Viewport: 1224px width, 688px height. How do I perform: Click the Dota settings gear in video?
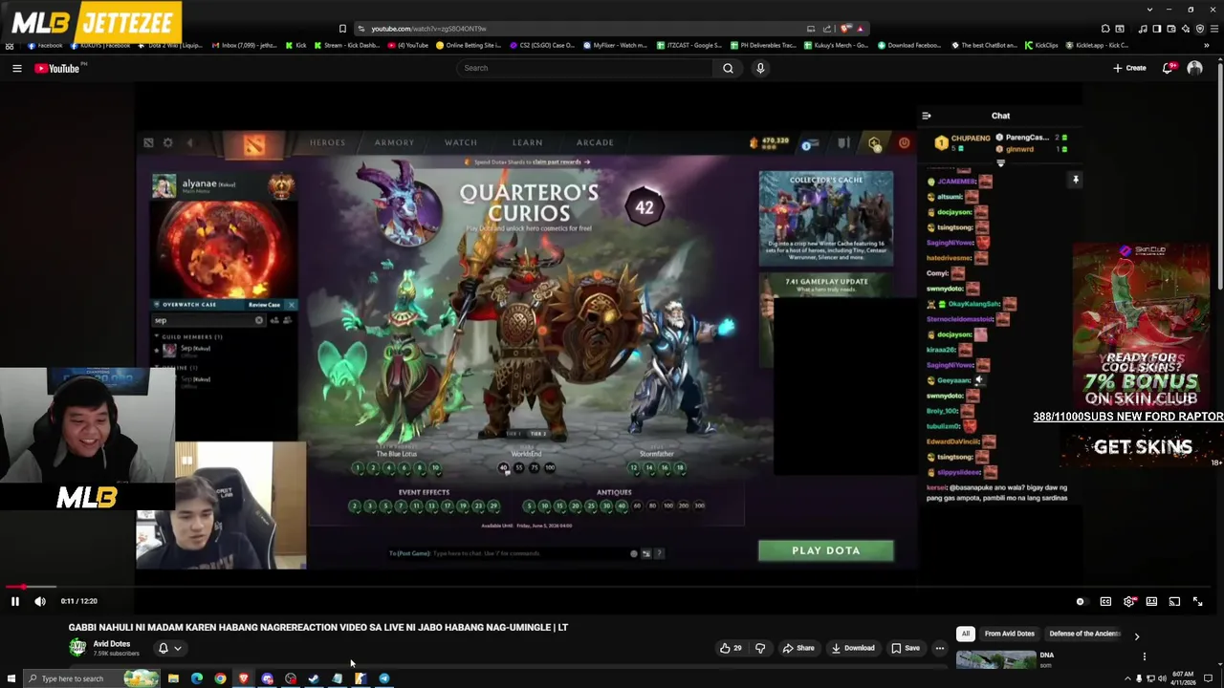(x=167, y=143)
